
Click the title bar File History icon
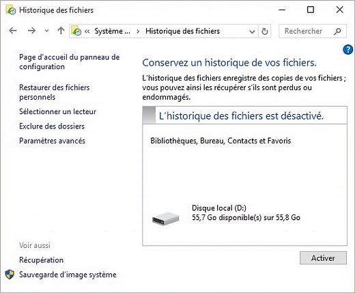pyautogui.click(x=10, y=10)
